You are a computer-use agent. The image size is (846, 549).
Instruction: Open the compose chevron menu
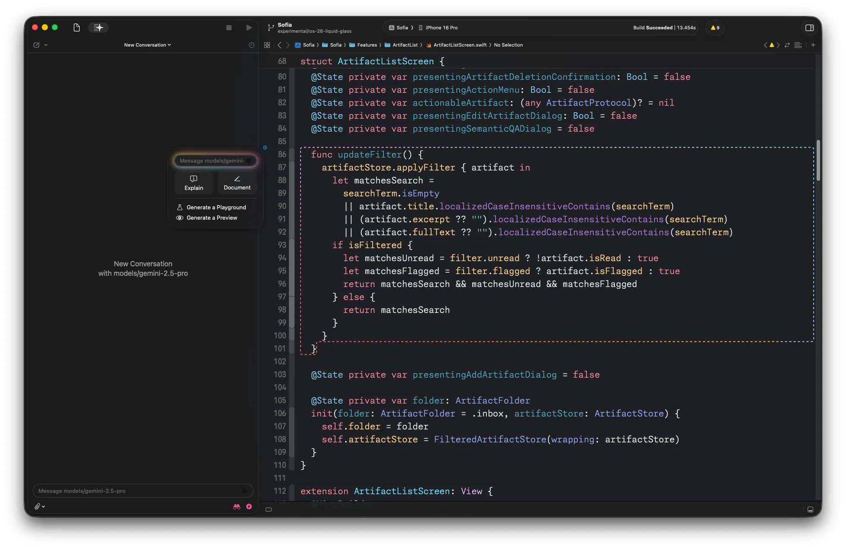click(x=46, y=45)
